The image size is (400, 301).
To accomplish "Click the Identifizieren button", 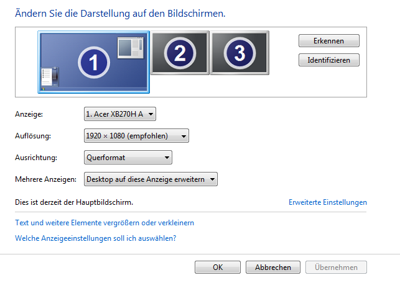I will click(x=329, y=60).
